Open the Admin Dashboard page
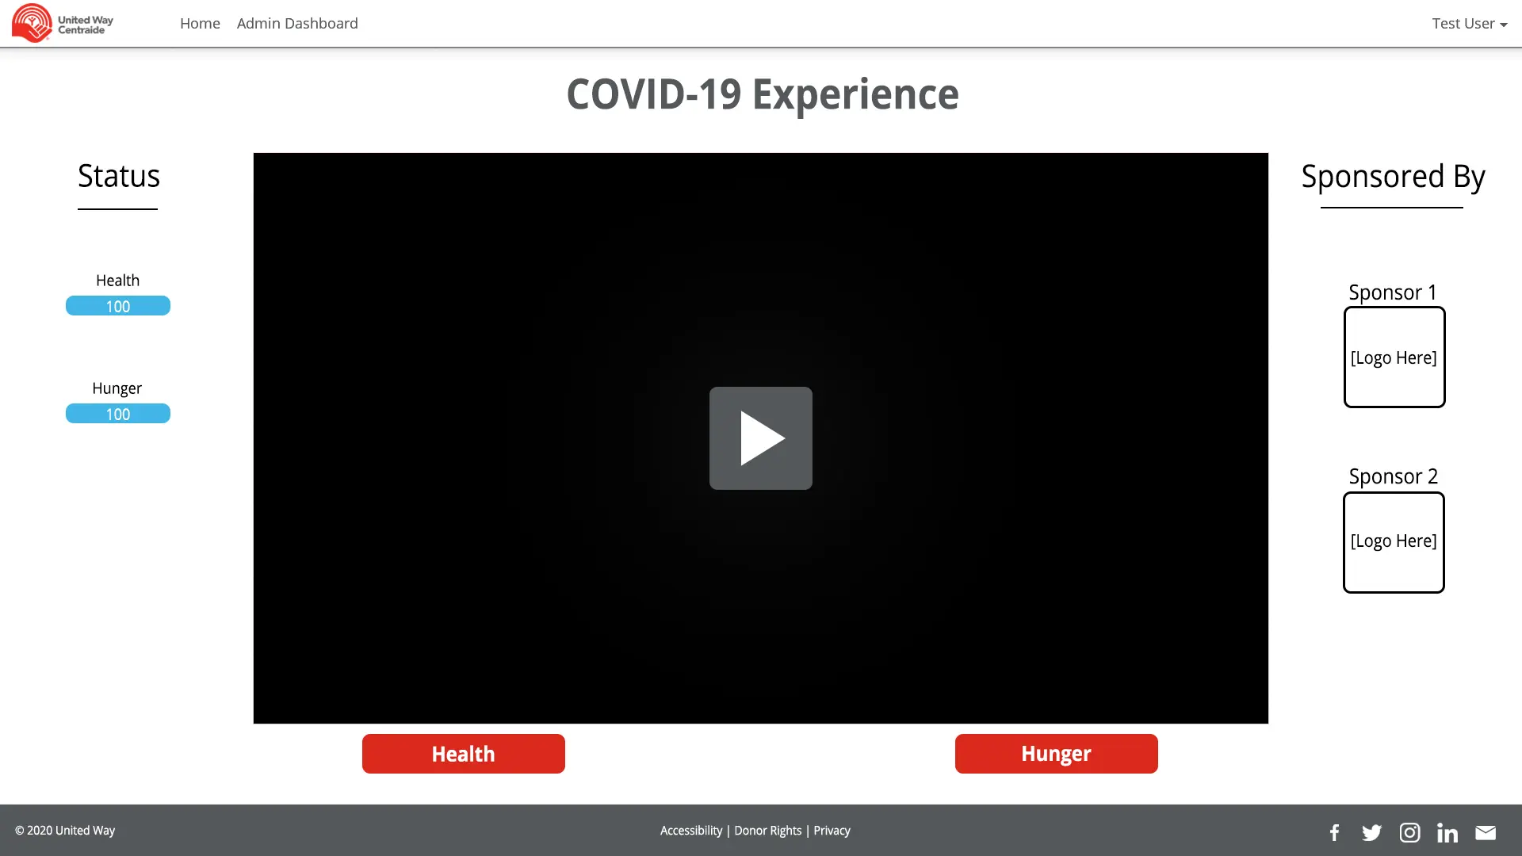 pos(297,23)
